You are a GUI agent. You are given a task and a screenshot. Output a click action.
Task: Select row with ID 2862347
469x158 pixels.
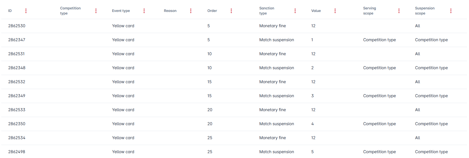(17, 40)
